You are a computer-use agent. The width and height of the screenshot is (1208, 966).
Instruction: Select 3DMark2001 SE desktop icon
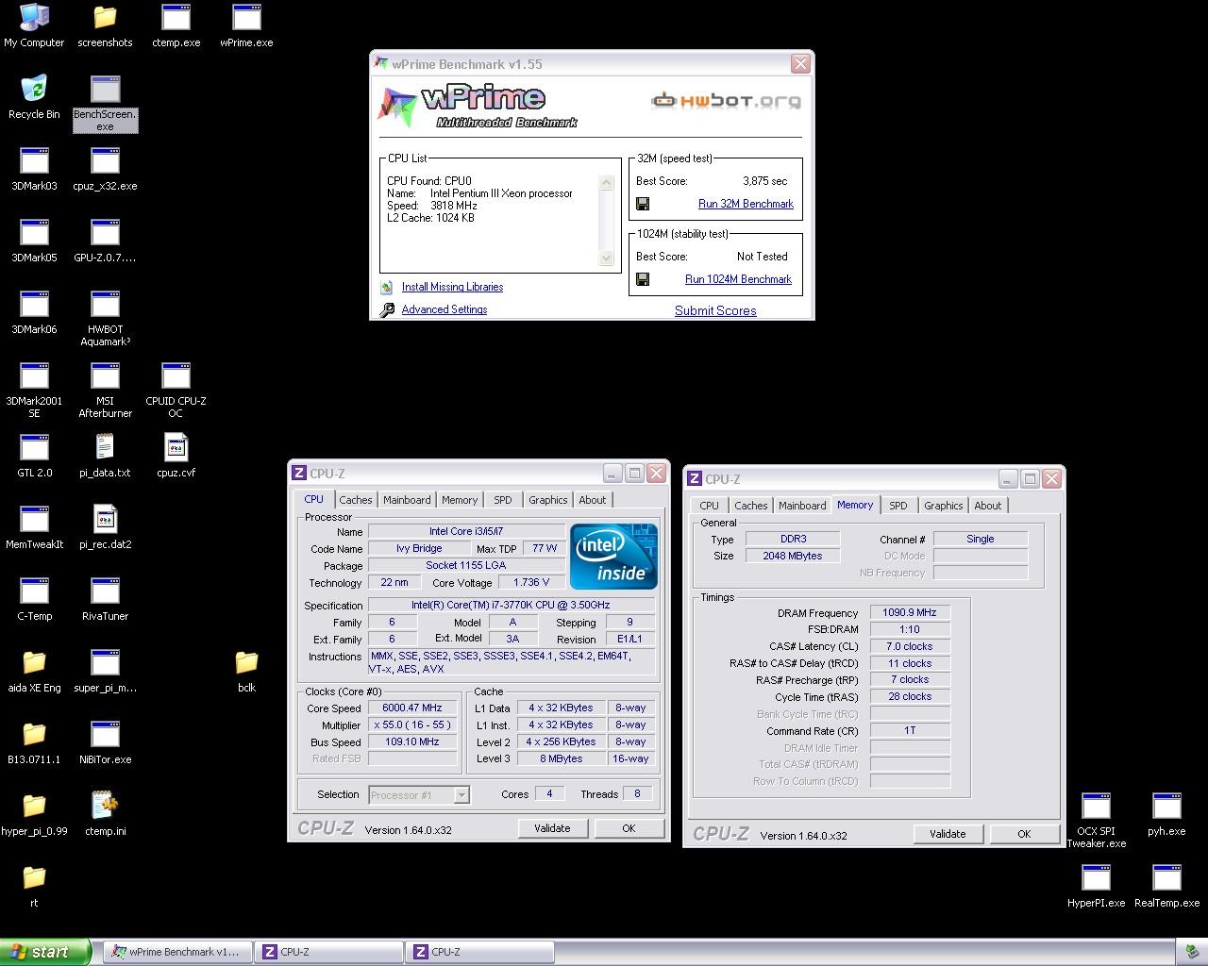pyautogui.click(x=34, y=391)
